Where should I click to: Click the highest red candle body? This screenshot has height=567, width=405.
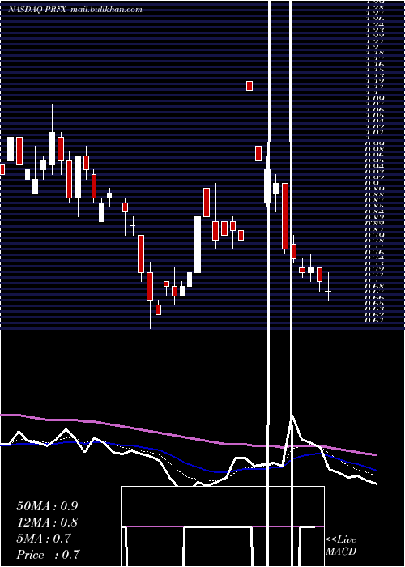(x=249, y=86)
